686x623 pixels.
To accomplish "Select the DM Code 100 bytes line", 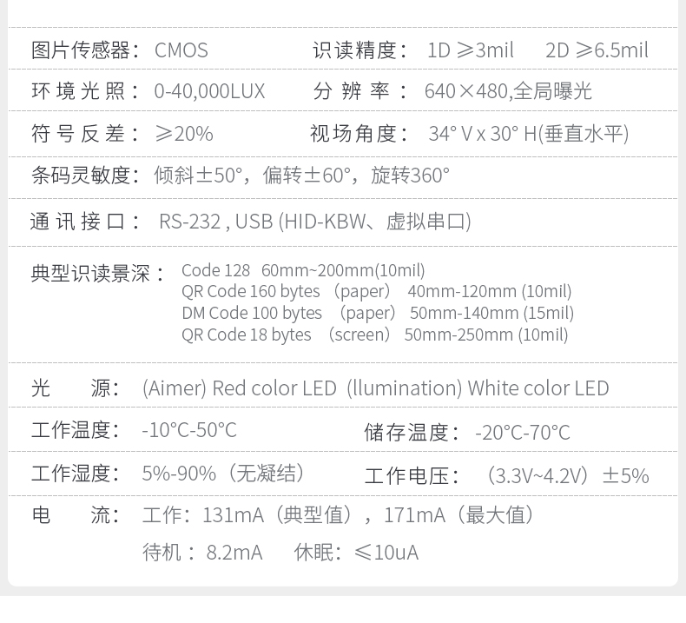I will 378,313.
